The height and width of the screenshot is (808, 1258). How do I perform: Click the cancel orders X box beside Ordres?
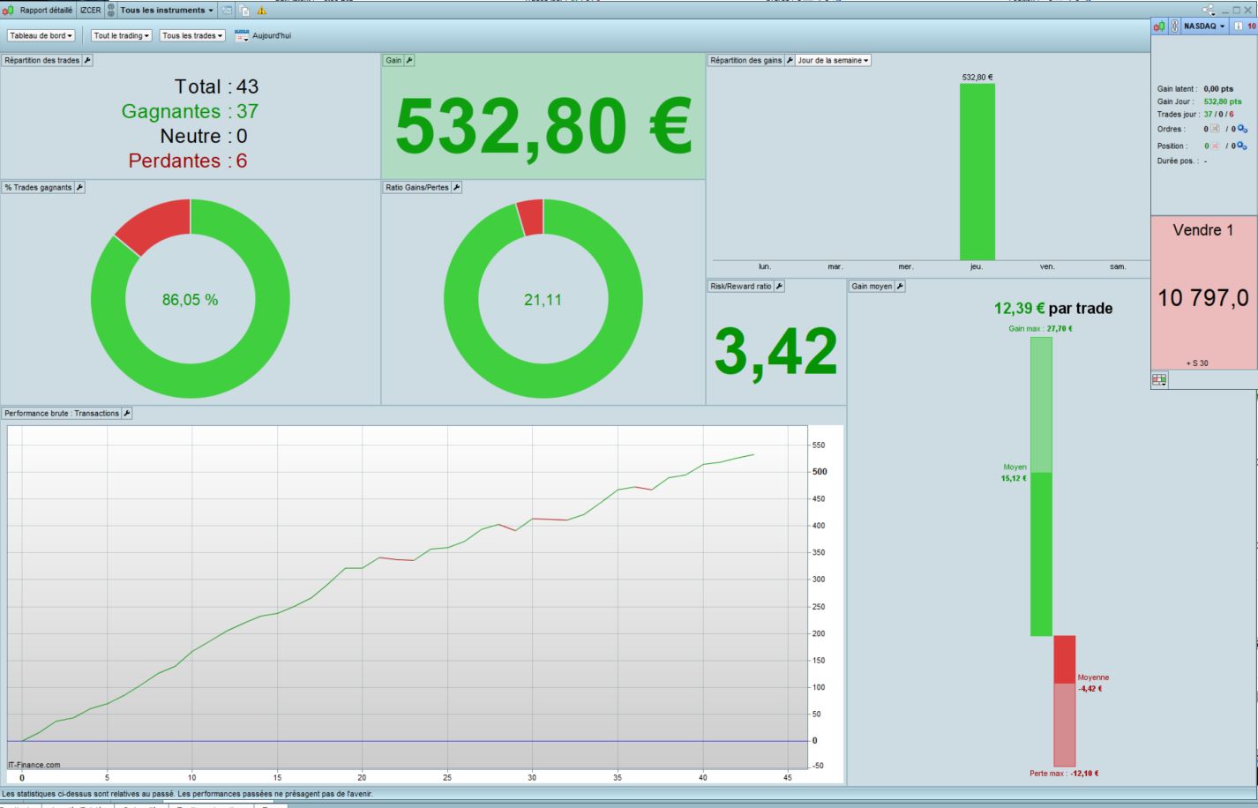coord(1215,129)
